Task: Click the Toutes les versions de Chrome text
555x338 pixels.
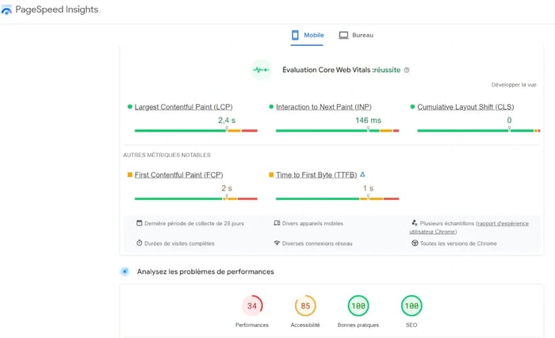Action: coord(458,244)
